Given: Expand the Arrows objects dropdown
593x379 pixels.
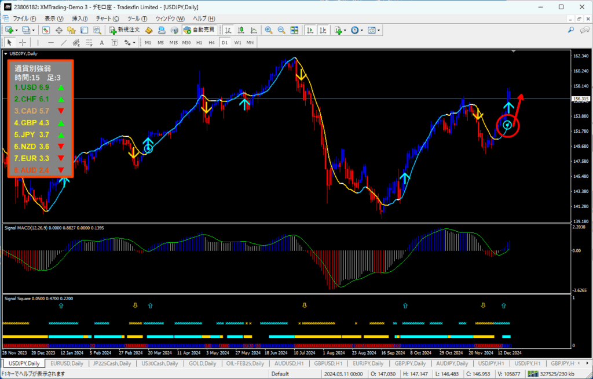Looking at the screenshot, I should point(134,43).
